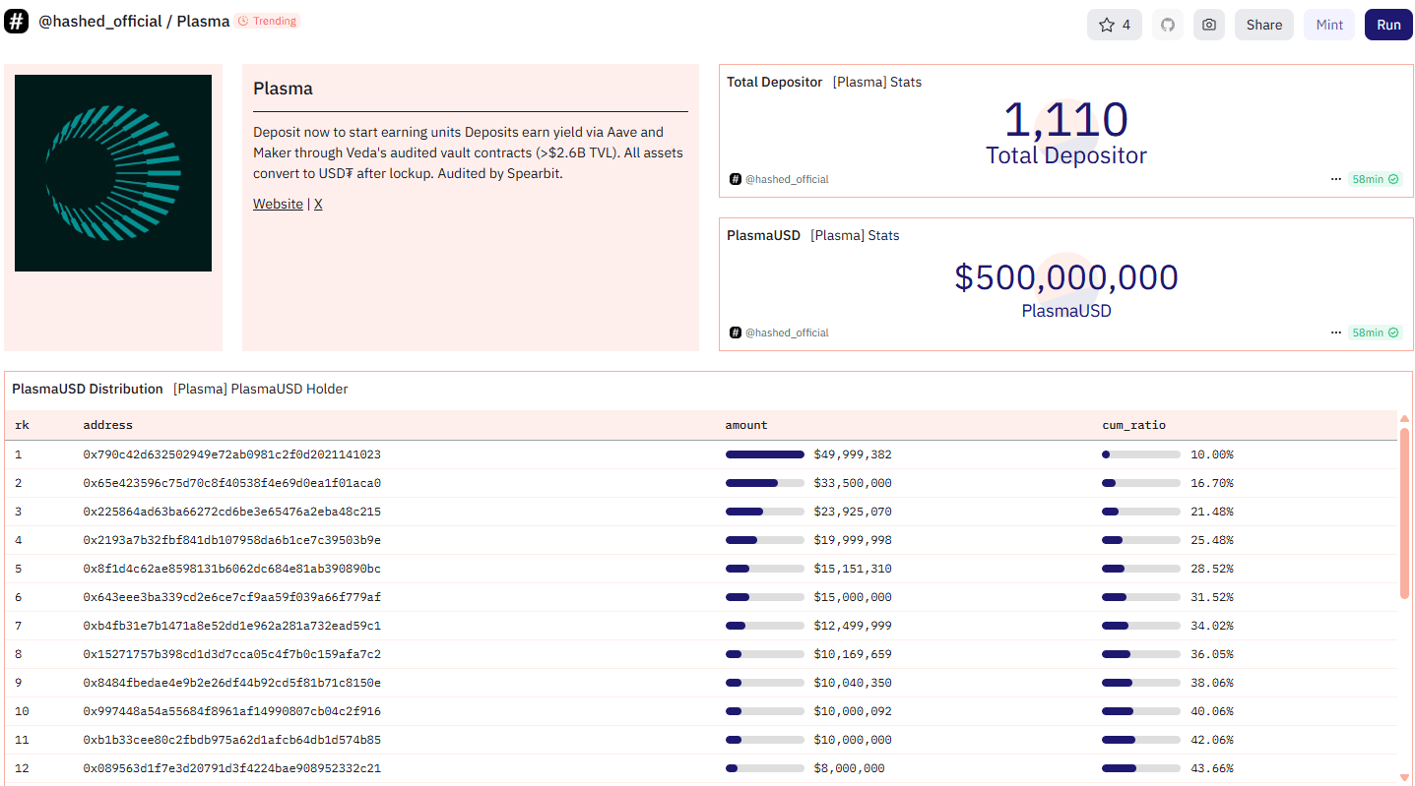This screenshot has height=786, width=1415.
Task: Sort table by cum_ratio column header
Action: pos(1133,425)
